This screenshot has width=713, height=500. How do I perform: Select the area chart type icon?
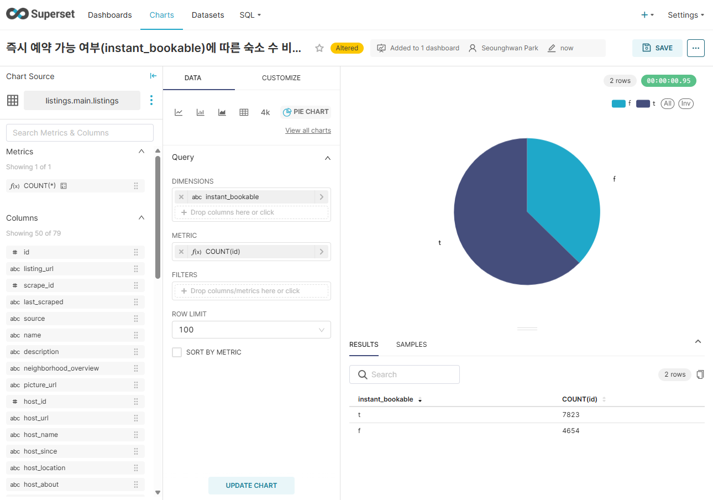(222, 112)
